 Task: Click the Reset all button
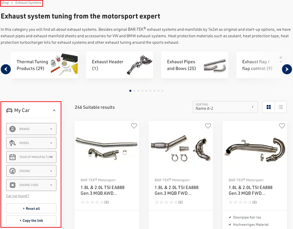(x=31, y=208)
